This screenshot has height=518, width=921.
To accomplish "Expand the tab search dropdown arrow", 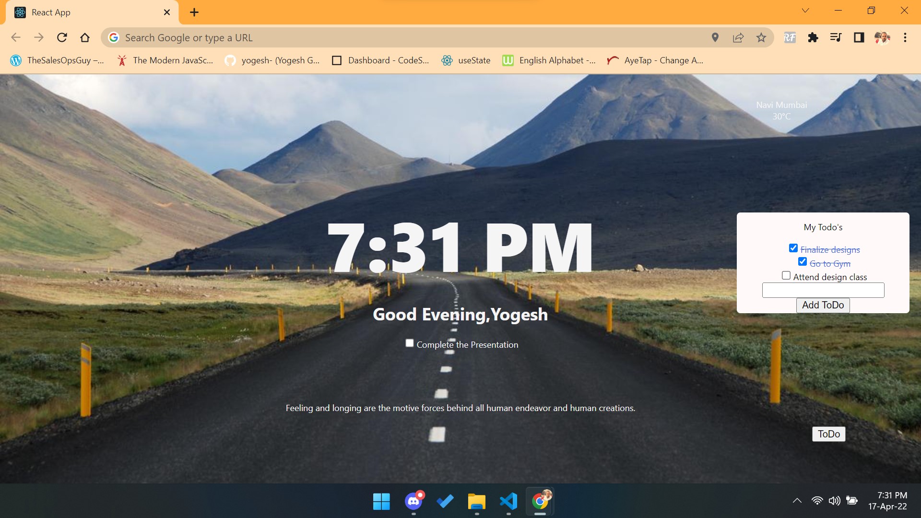I will click(x=805, y=11).
